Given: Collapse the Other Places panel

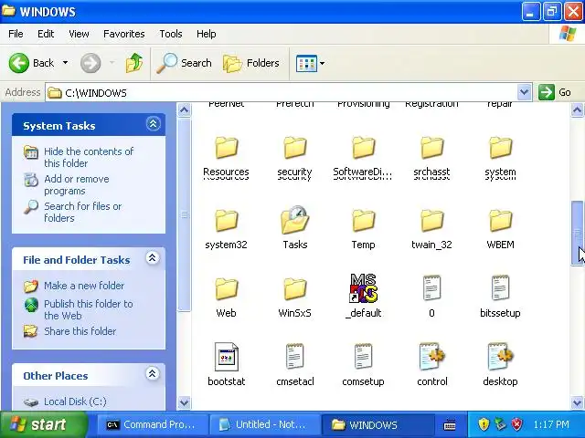Looking at the screenshot, I should pyautogui.click(x=153, y=374).
